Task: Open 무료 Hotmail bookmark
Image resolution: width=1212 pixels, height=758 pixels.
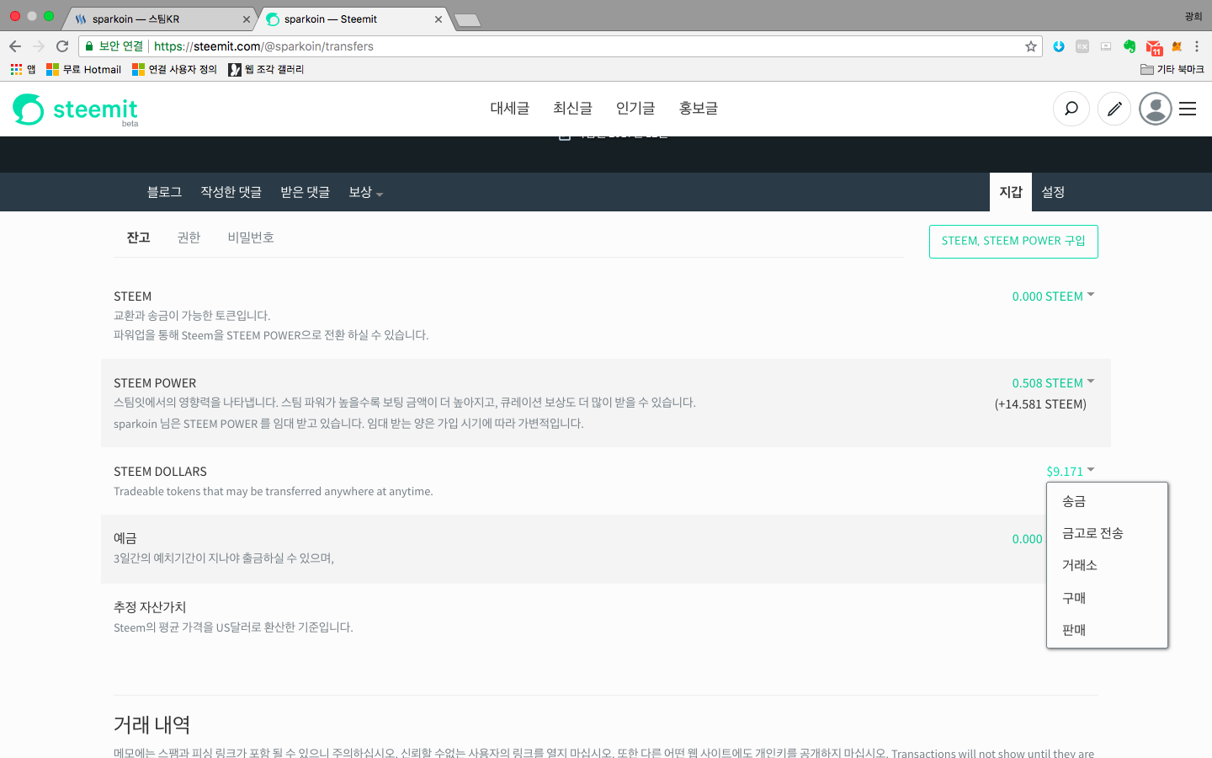Action: tap(84, 69)
